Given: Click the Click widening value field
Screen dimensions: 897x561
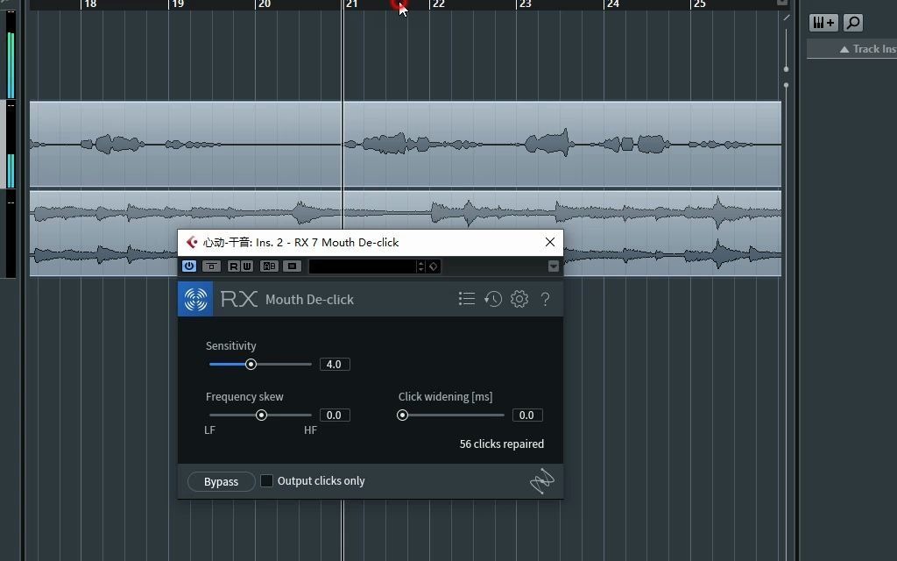Looking at the screenshot, I should pyautogui.click(x=527, y=415).
